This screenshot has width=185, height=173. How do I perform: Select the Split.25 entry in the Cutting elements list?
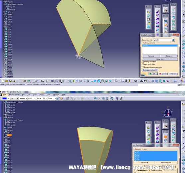point(160,46)
